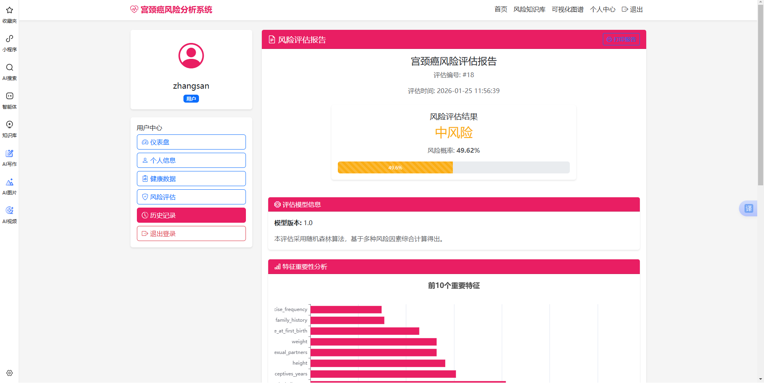This screenshot has height=383, width=764.
Task: Click the user avatar of zhangsan
Action: tap(191, 56)
